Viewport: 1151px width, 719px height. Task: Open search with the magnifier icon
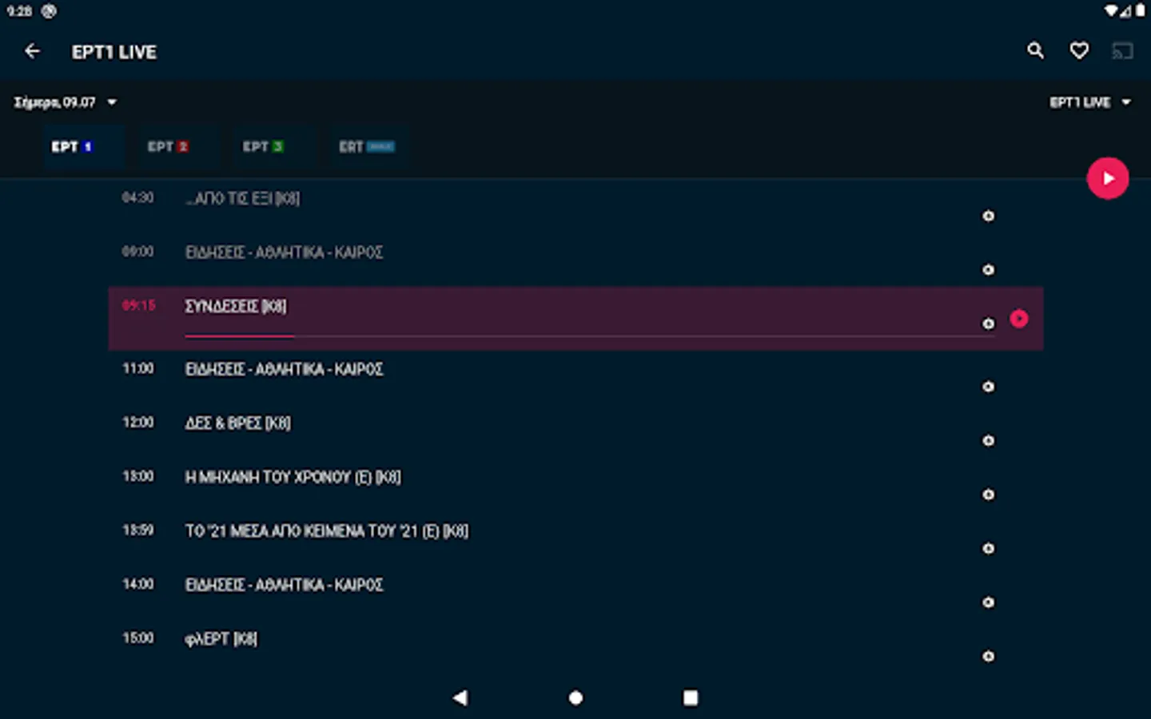click(1035, 51)
